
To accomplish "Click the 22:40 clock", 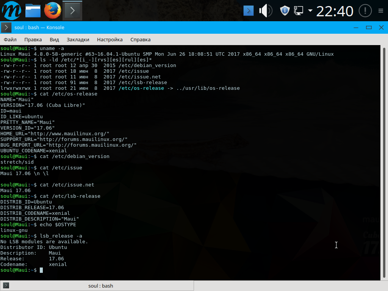I will (x=335, y=11).
